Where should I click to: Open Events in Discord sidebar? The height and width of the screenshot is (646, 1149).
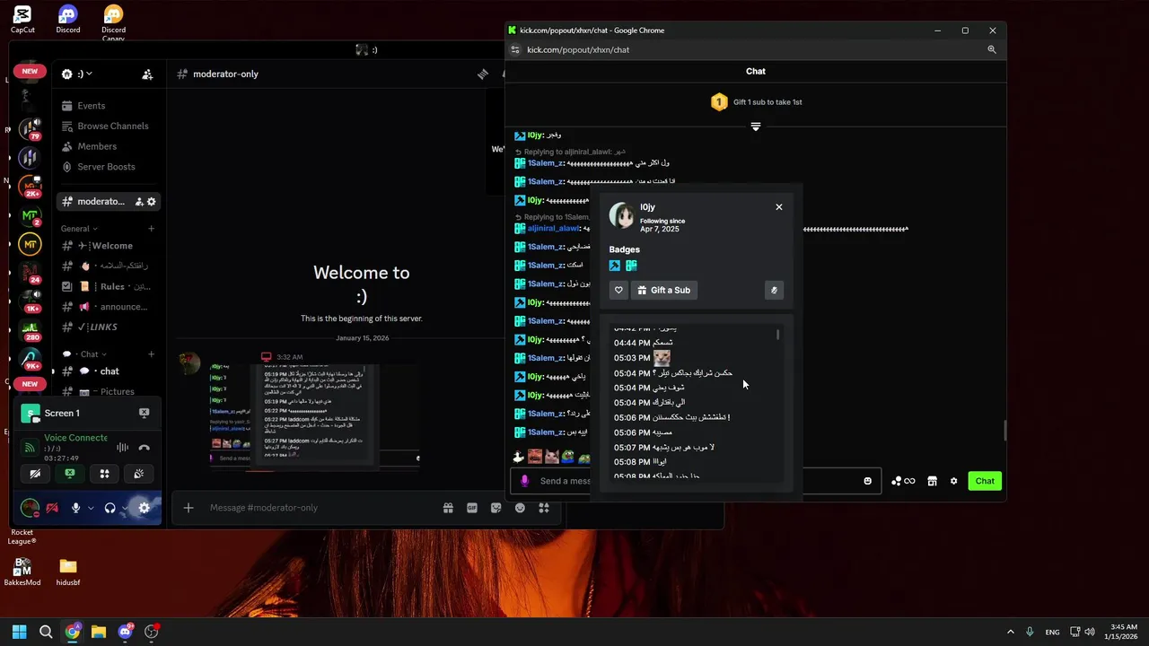click(x=110, y=106)
